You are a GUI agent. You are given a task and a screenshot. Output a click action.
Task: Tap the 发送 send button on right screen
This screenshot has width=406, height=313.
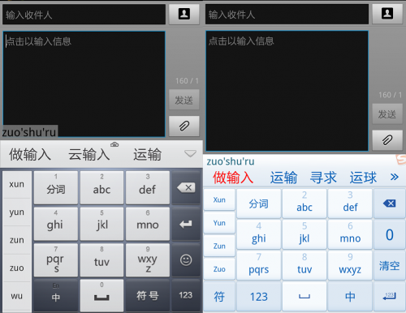pos(387,114)
